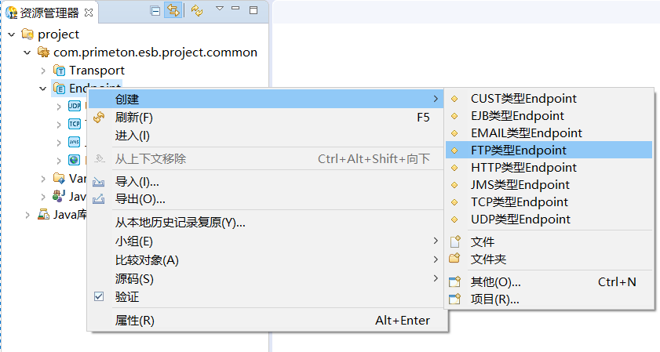Screen dimensions: 660x352
Task: Click the refresh icon beside 刷新(F)
Action: pyautogui.click(x=99, y=118)
